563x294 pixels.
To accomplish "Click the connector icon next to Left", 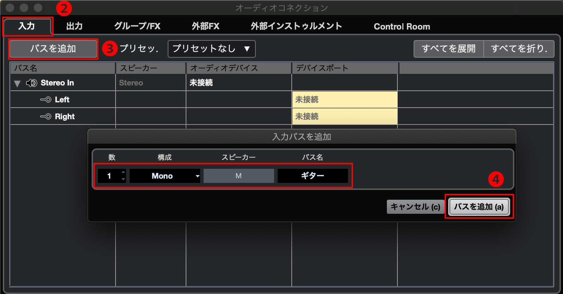I will (46, 100).
